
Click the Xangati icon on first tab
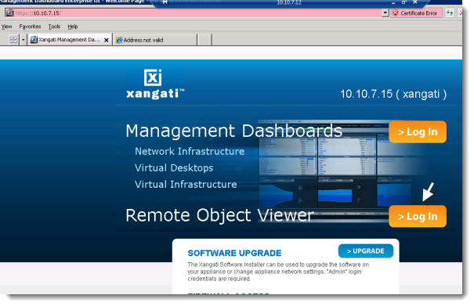pyautogui.click(x=34, y=40)
